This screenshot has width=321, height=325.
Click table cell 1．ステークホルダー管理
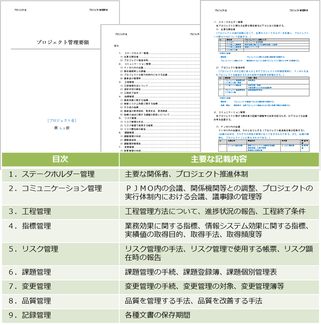coord(60,174)
